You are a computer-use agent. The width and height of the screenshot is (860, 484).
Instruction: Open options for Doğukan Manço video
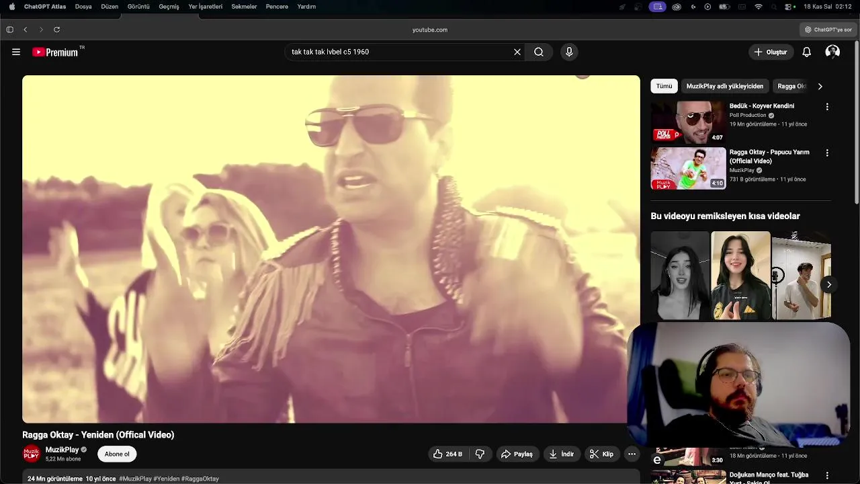coord(827,476)
